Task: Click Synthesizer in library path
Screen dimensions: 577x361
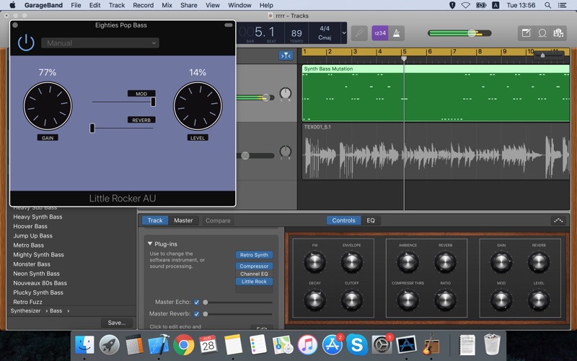Action: [x=25, y=310]
